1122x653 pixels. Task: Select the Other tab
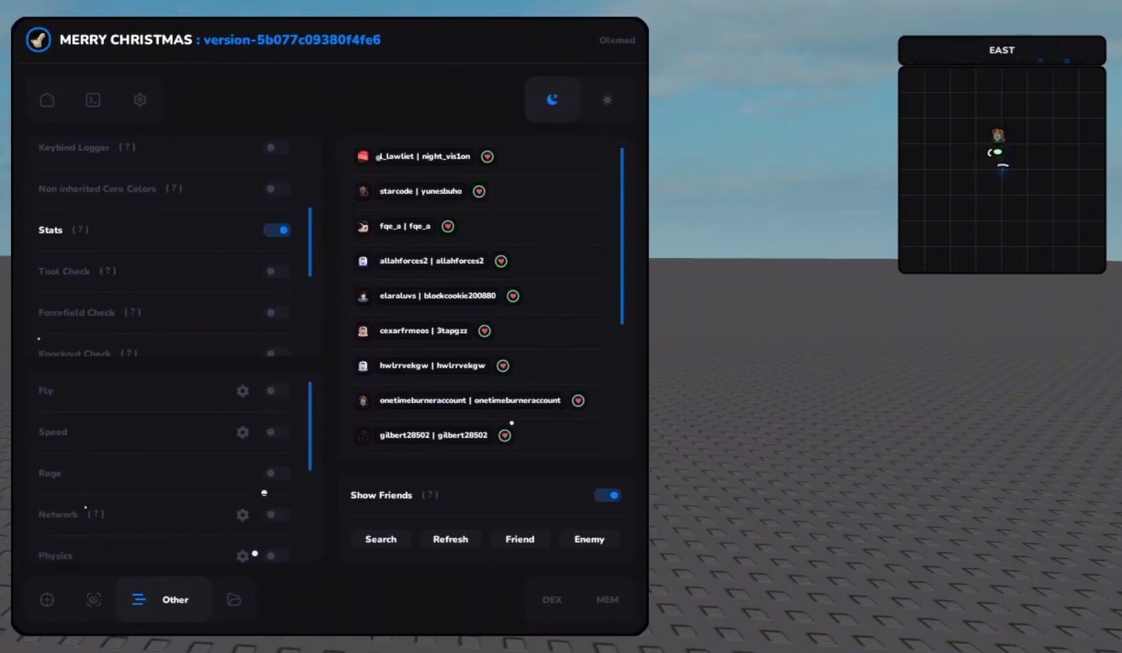pyautogui.click(x=164, y=599)
